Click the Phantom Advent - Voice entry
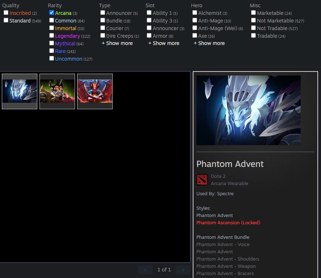321x278 pixels. [223, 244]
